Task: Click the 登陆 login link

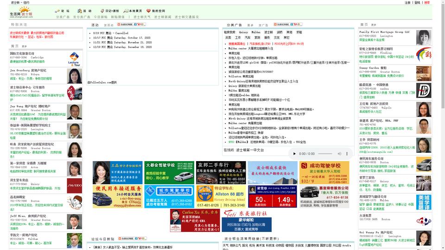Action: pyautogui.click(x=417, y=3)
